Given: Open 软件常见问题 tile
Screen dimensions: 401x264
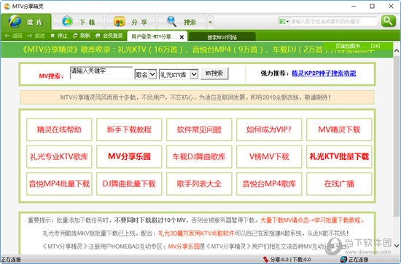Looking at the screenshot, I should [199, 129].
